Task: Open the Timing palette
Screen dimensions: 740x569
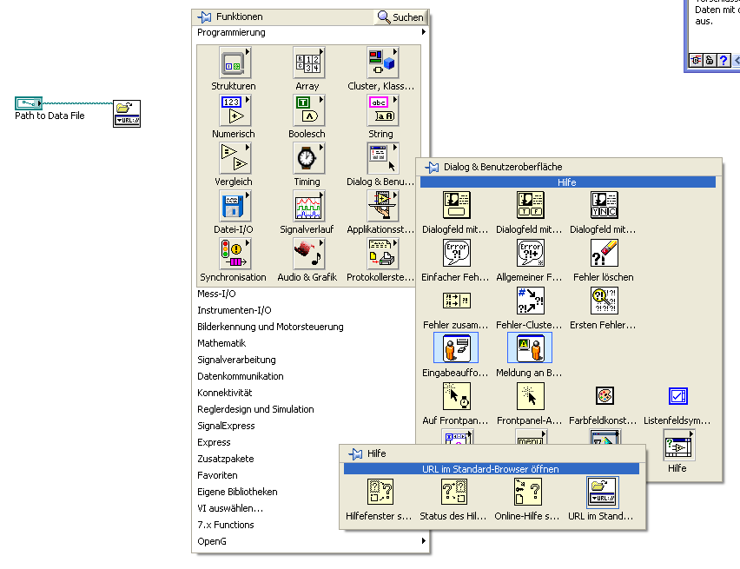Action: 307,158
